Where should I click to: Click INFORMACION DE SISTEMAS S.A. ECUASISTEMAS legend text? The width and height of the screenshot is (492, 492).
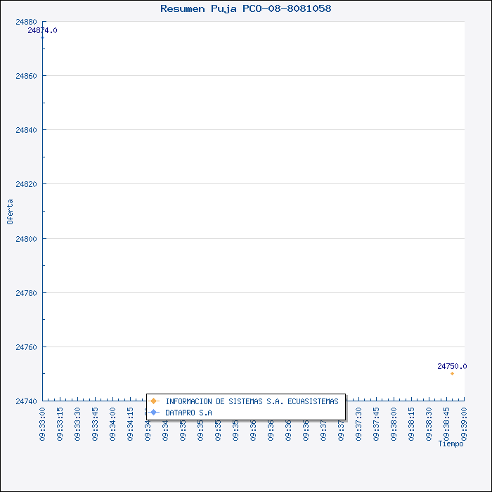tap(252, 401)
